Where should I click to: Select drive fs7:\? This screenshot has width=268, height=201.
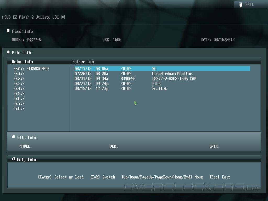coord(19,103)
